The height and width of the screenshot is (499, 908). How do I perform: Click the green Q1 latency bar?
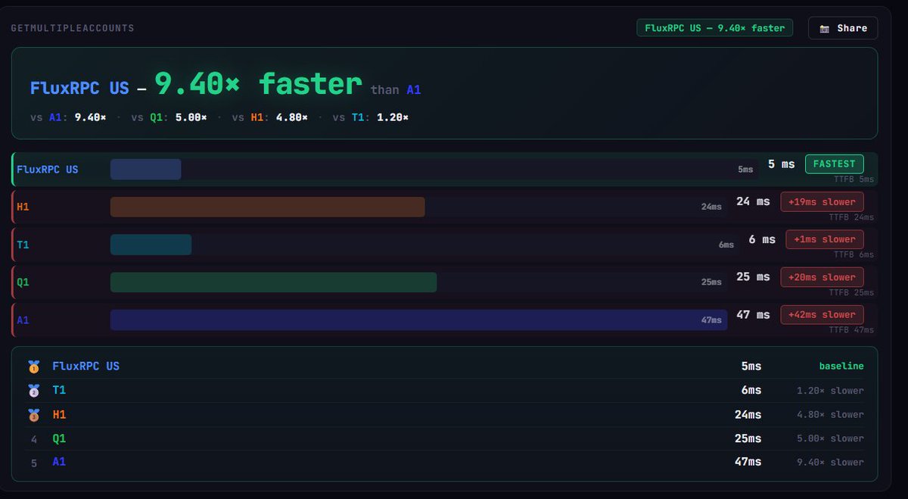point(273,282)
